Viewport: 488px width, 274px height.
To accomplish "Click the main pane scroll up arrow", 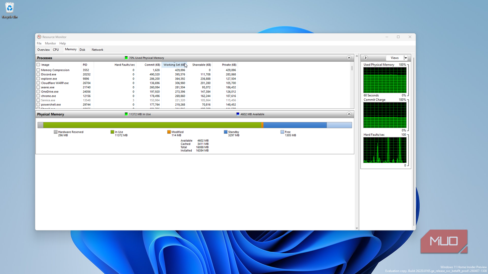I will point(357,56).
